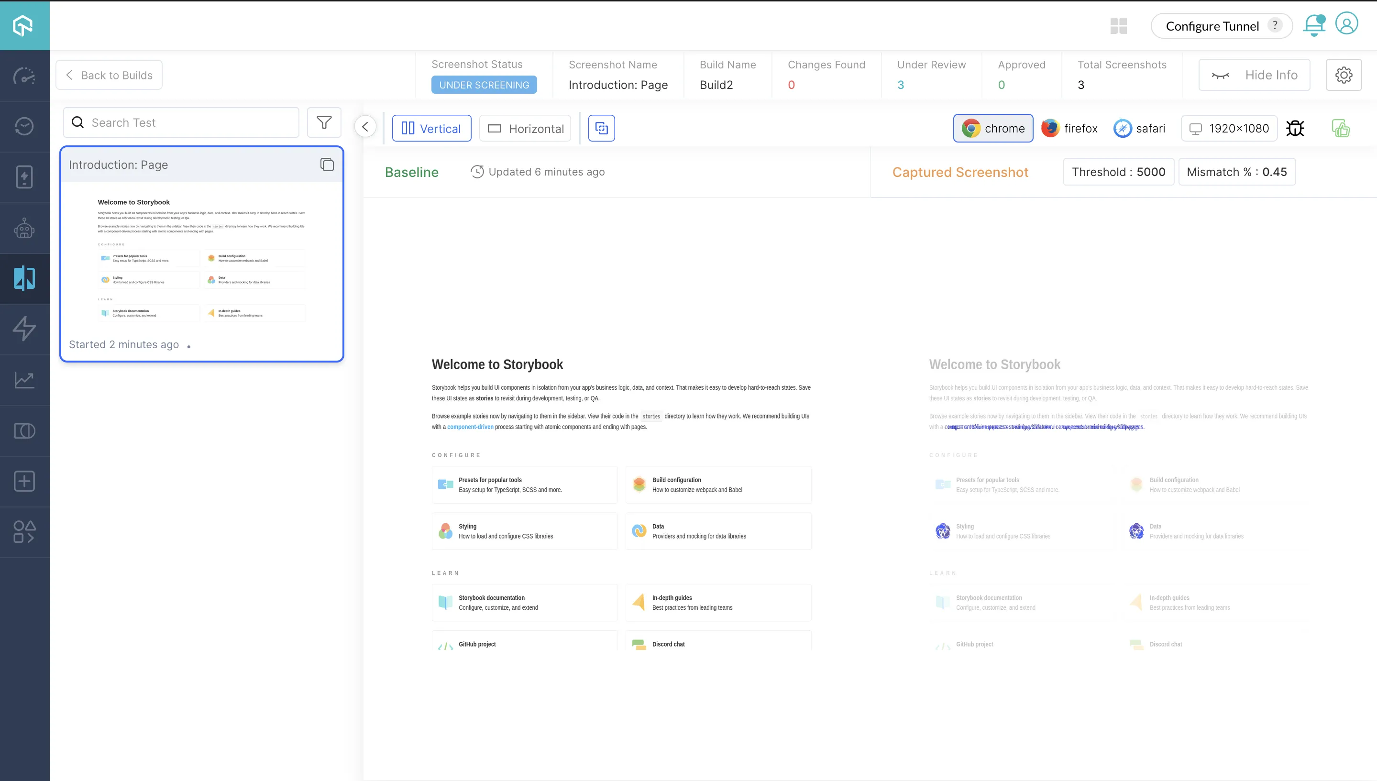The height and width of the screenshot is (781, 1377).
Task: Select the Baseline tab label
Action: pyautogui.click(x=411, y=172)
